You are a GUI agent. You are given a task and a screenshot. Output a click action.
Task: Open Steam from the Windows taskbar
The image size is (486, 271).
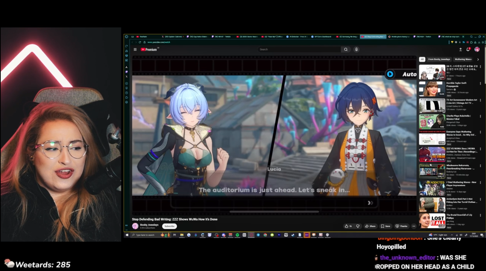(x=292, y=235)
